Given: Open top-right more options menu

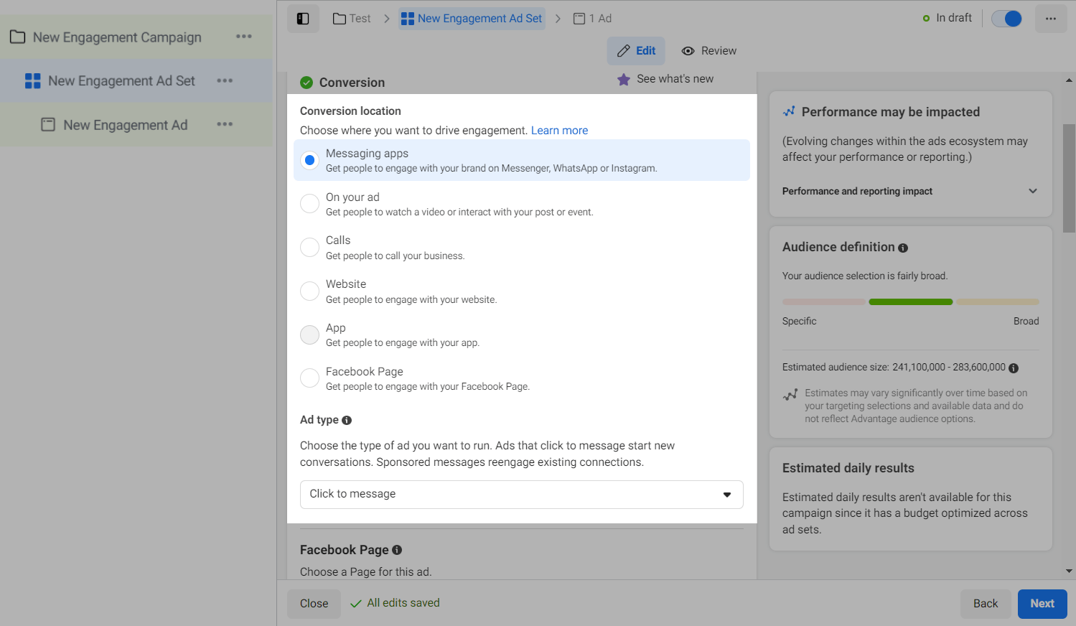Looking at the screenshot, I should tap(1050, 19).
